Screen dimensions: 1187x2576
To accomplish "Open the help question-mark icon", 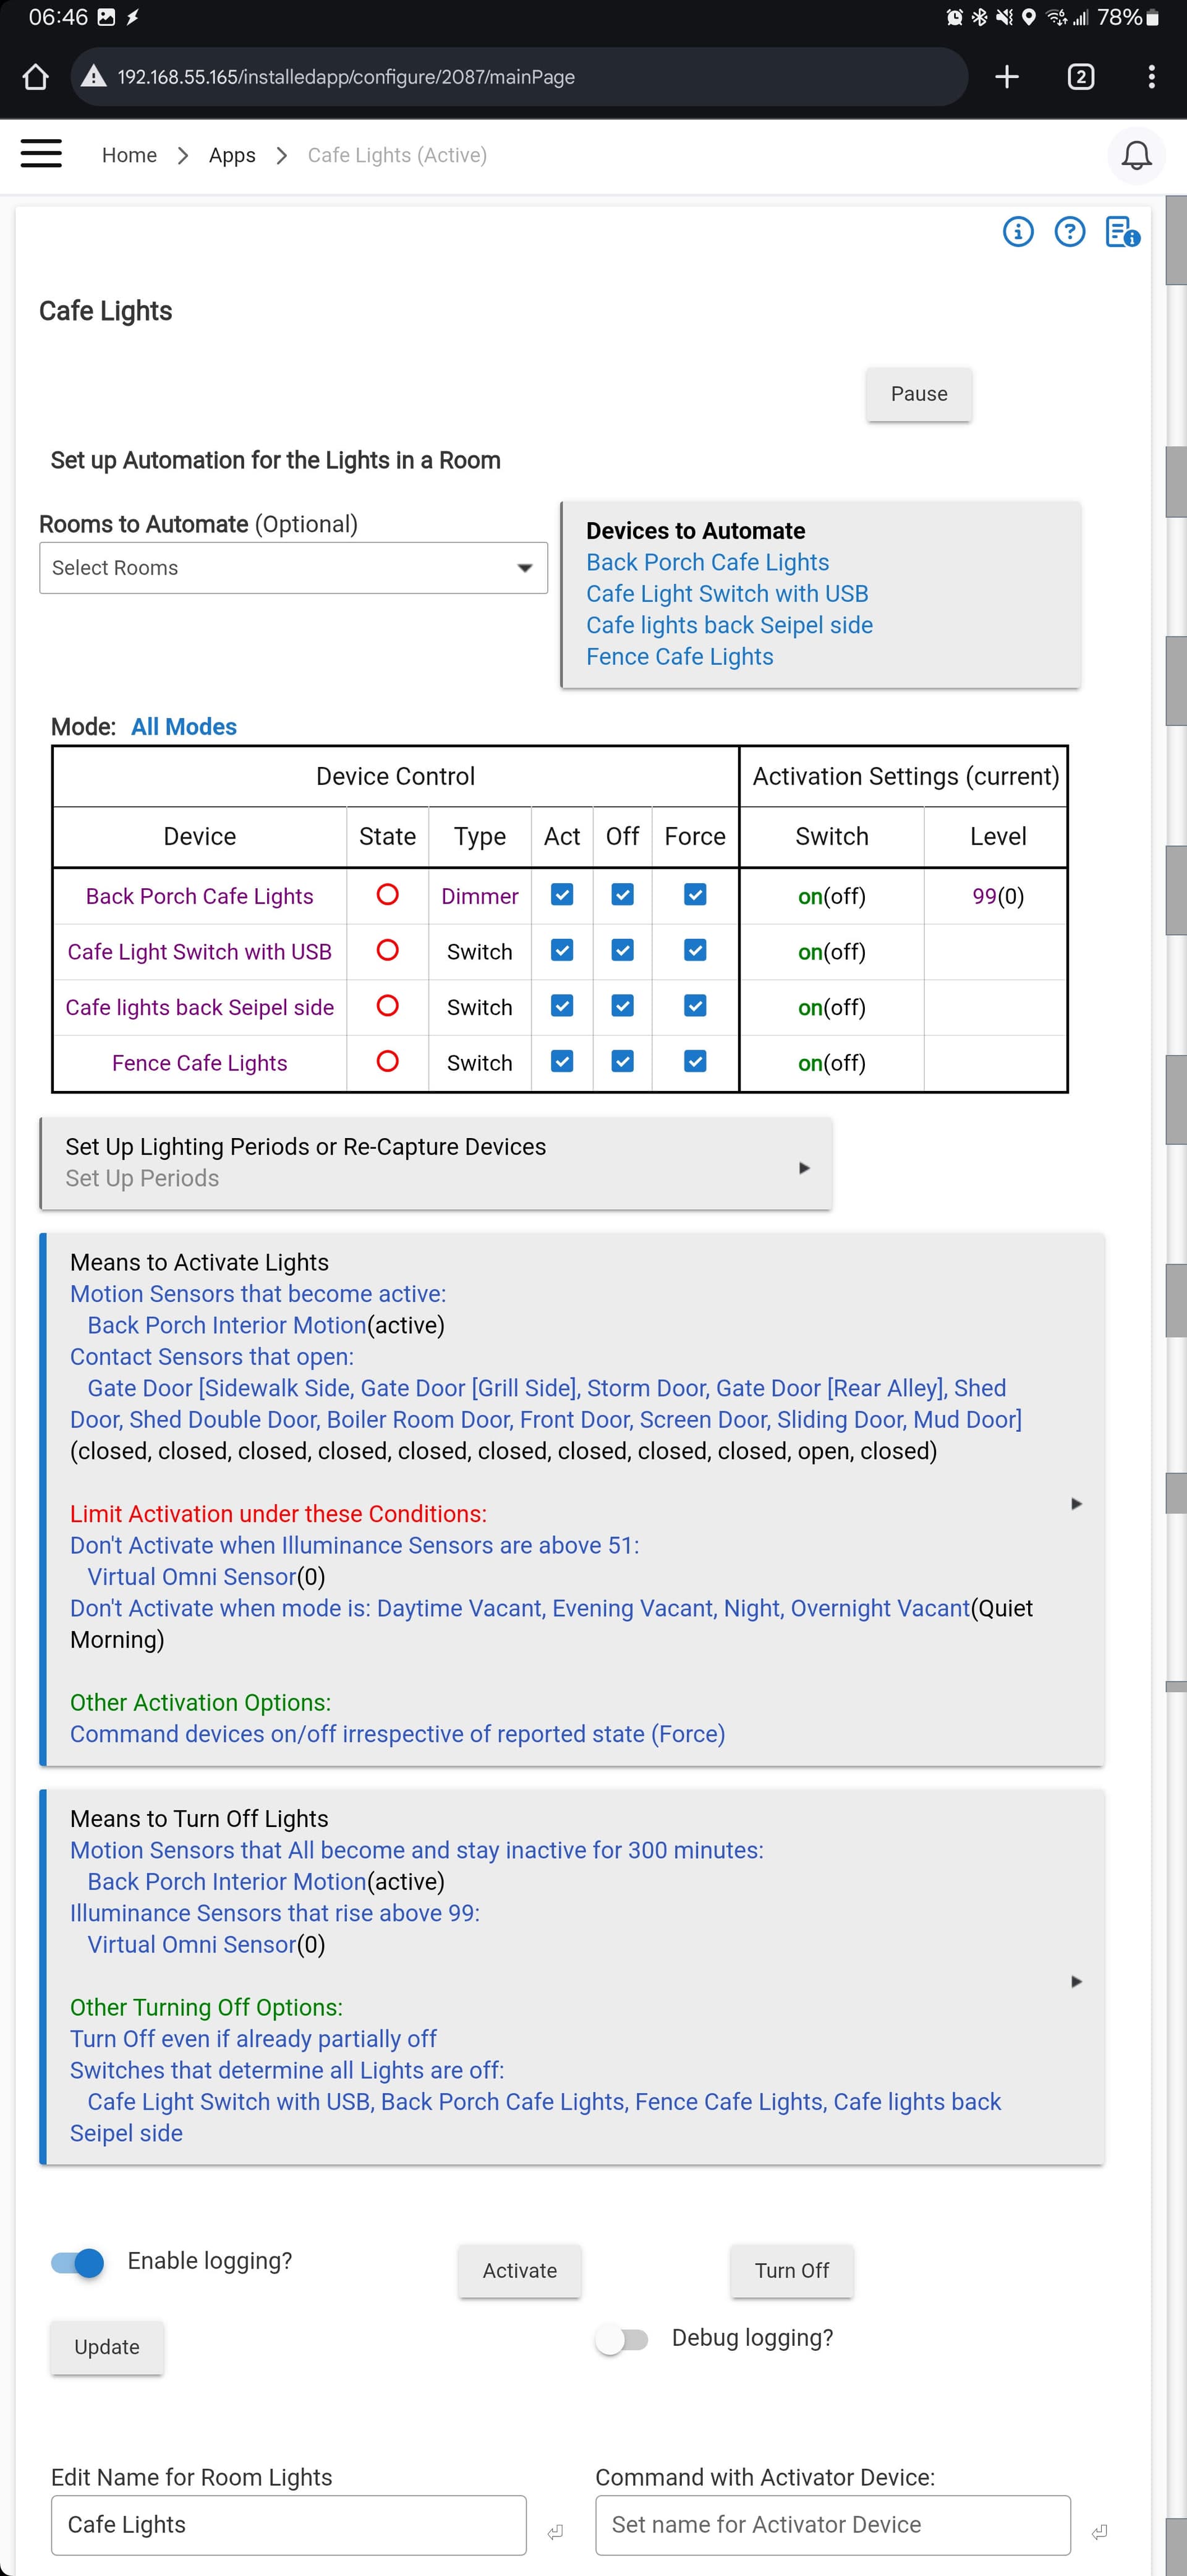I will 1070,232.
